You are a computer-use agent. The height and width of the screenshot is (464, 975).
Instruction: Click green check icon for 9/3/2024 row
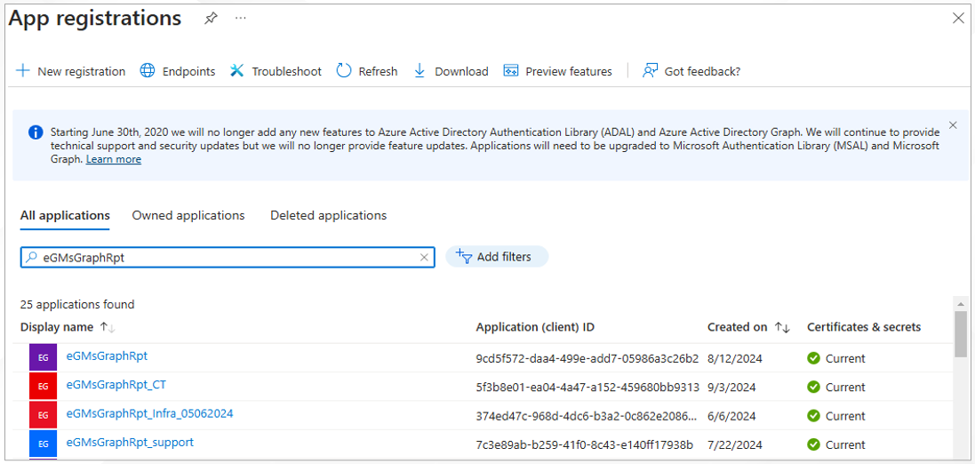[813, 387]
